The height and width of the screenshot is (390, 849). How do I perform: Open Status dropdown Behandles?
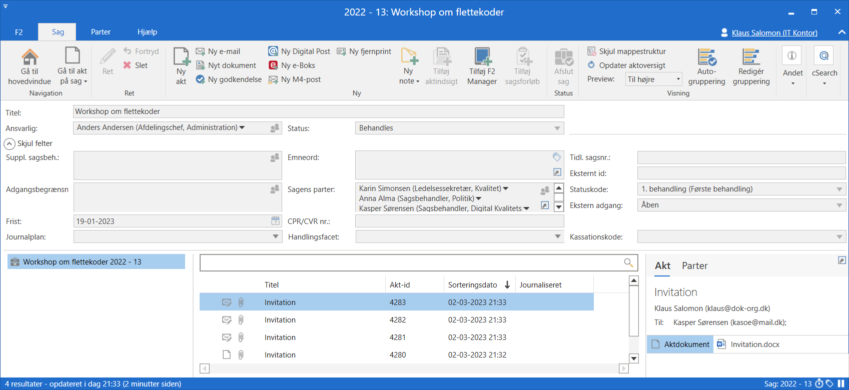[x=459, y=128]
